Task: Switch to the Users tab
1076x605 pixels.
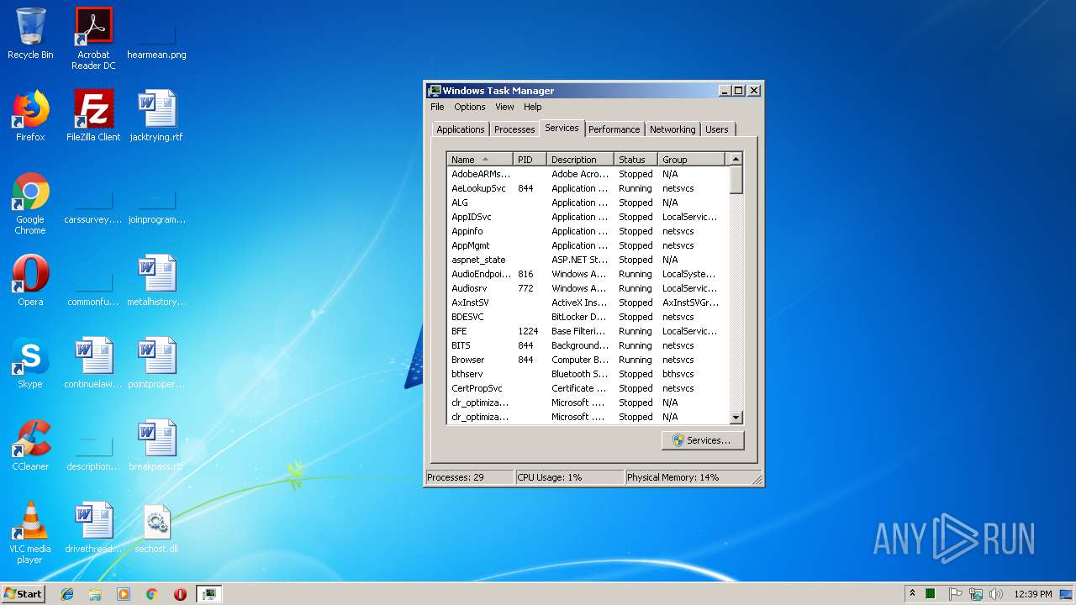Action: point(717,129)
